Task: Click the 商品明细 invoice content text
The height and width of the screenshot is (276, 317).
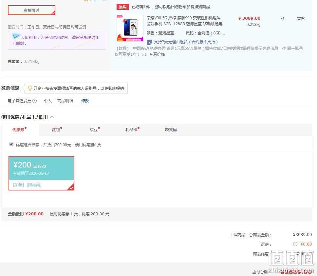Action: click(x=65, y=101)
